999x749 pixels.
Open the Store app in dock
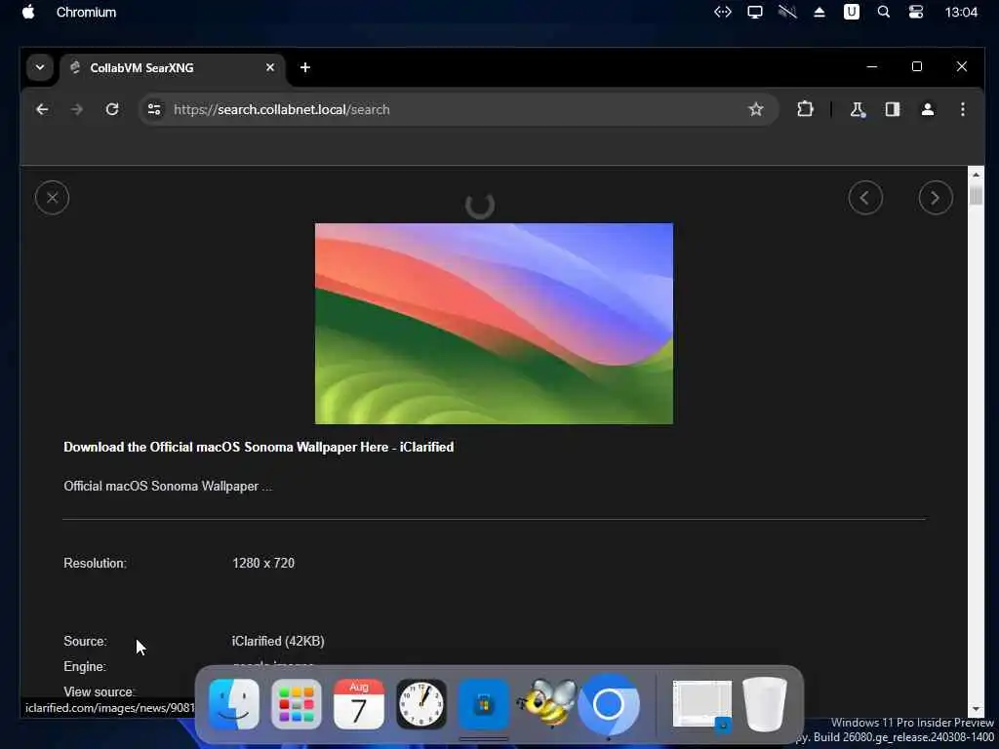point(483,704)
